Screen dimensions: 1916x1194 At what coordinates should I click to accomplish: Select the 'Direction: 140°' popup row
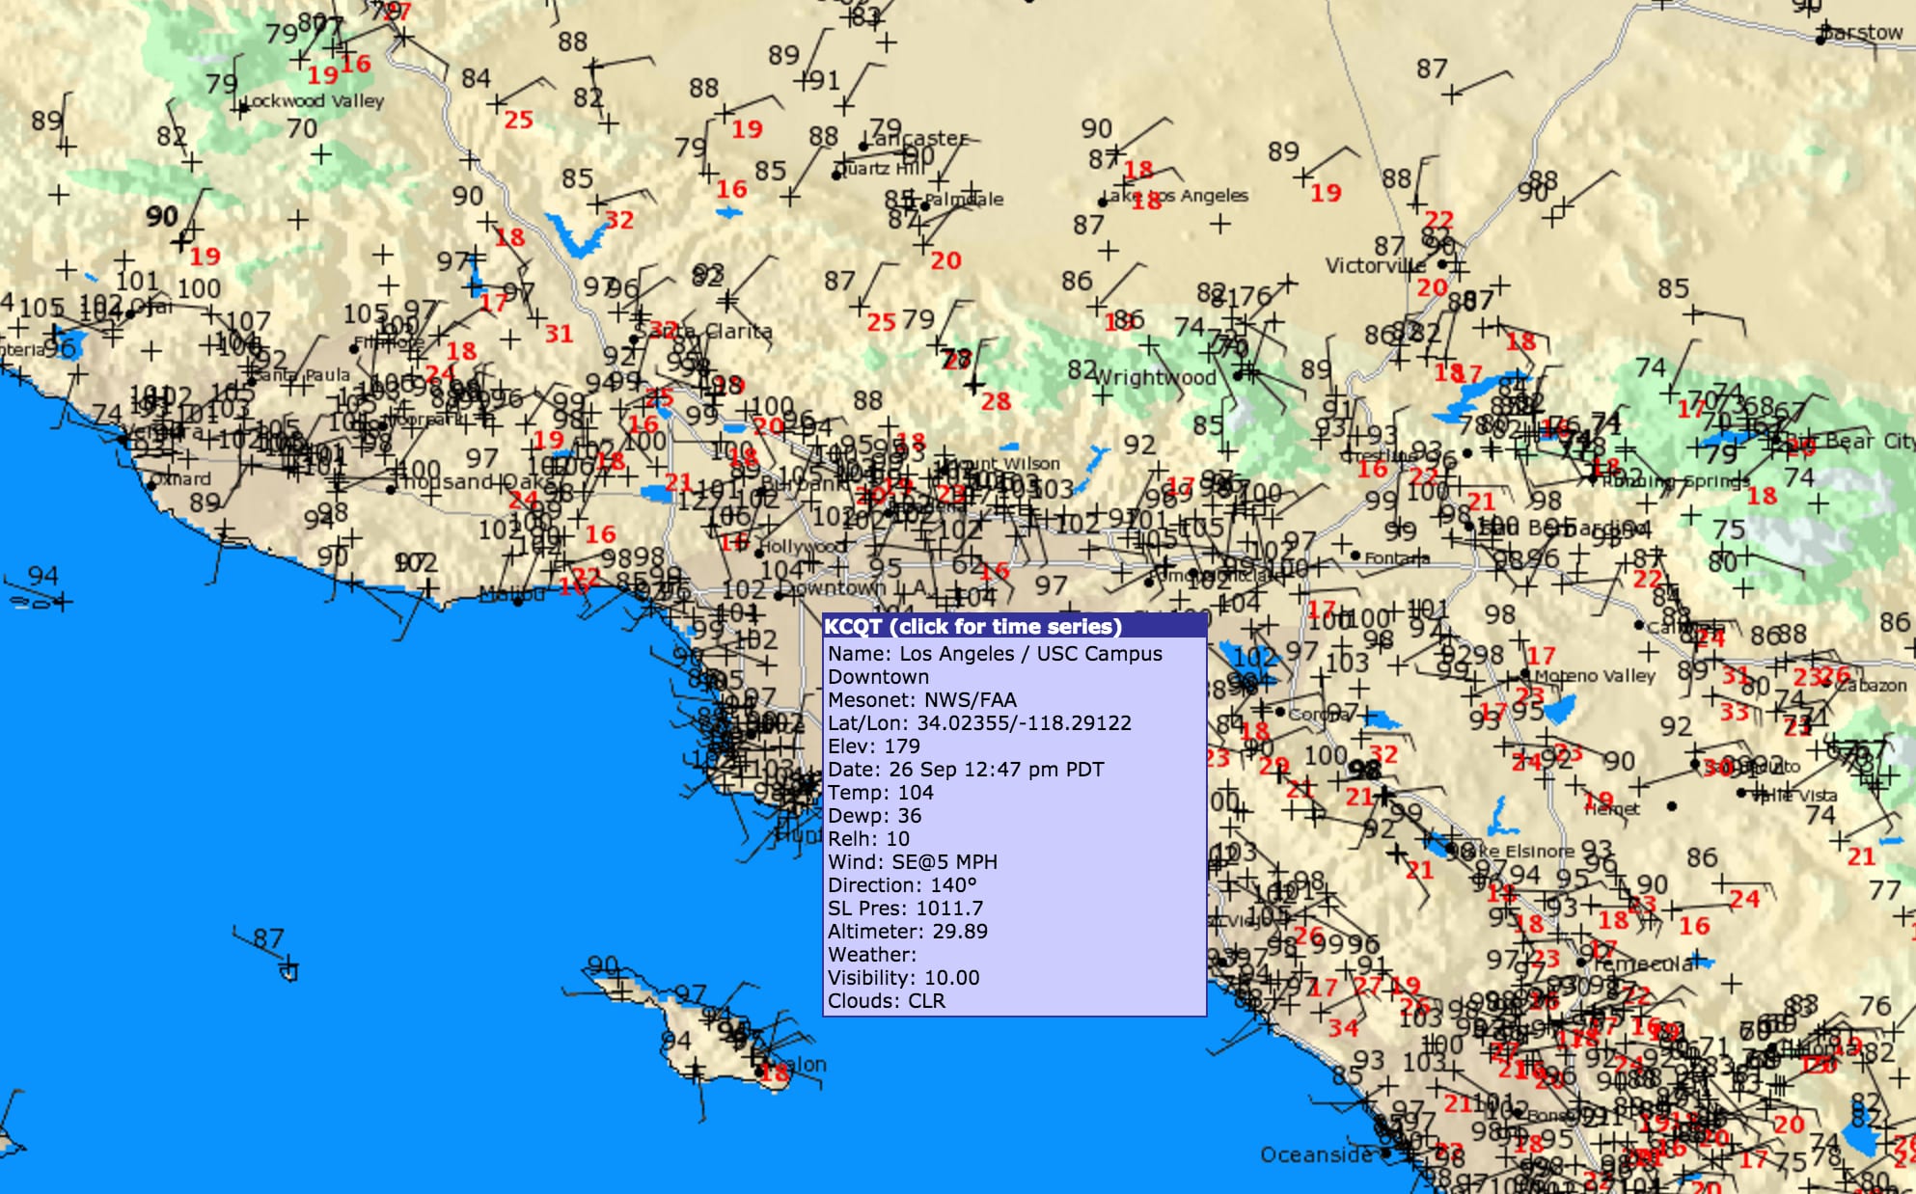(902, 885)
